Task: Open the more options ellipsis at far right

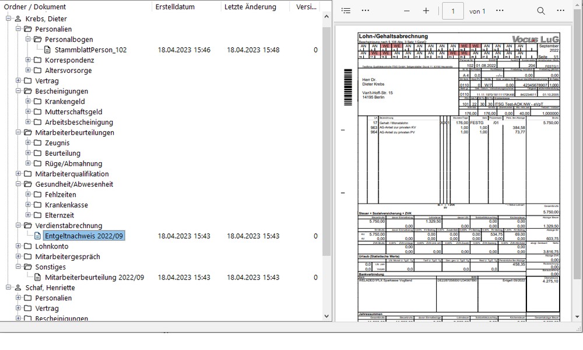Action: click(x=563, y=11)
